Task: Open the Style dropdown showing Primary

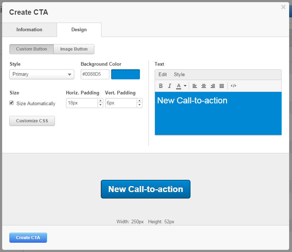Action: tap(42, 74)
